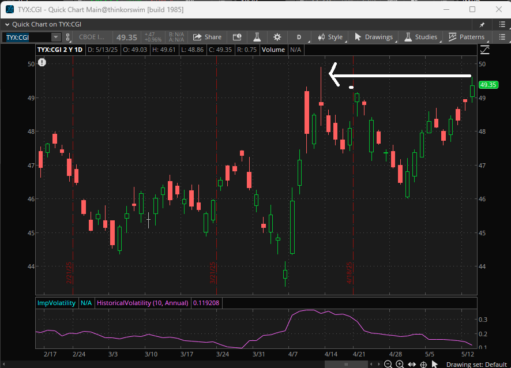The height and width of the screenshot is (368, 511).
Task: Click the last price 49.35 in toolbar
Action: [127, 37]
